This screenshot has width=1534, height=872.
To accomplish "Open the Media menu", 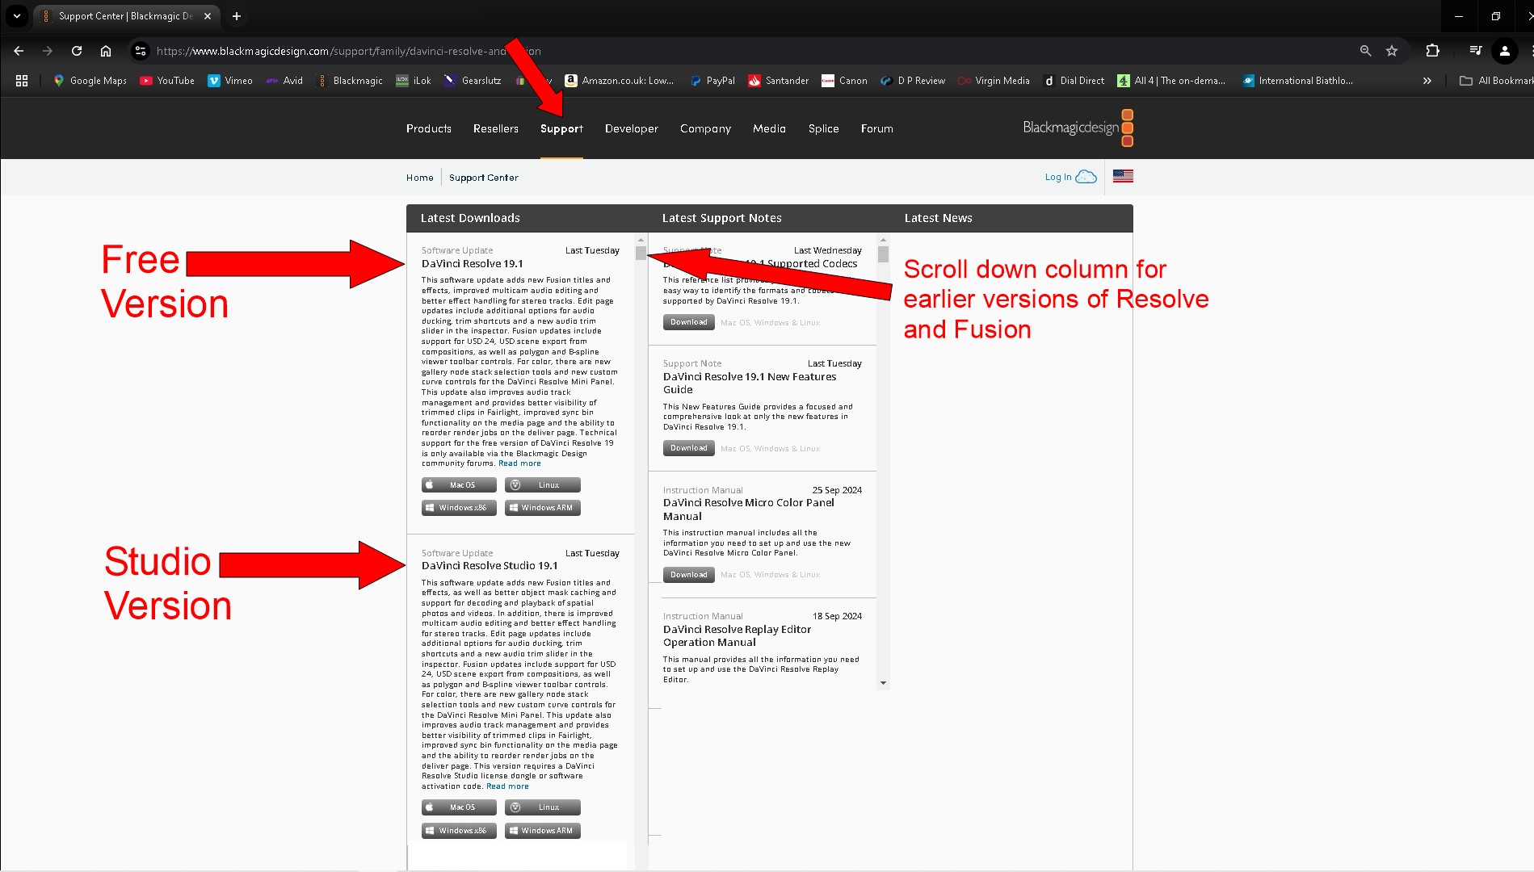I will click(769, 128).
